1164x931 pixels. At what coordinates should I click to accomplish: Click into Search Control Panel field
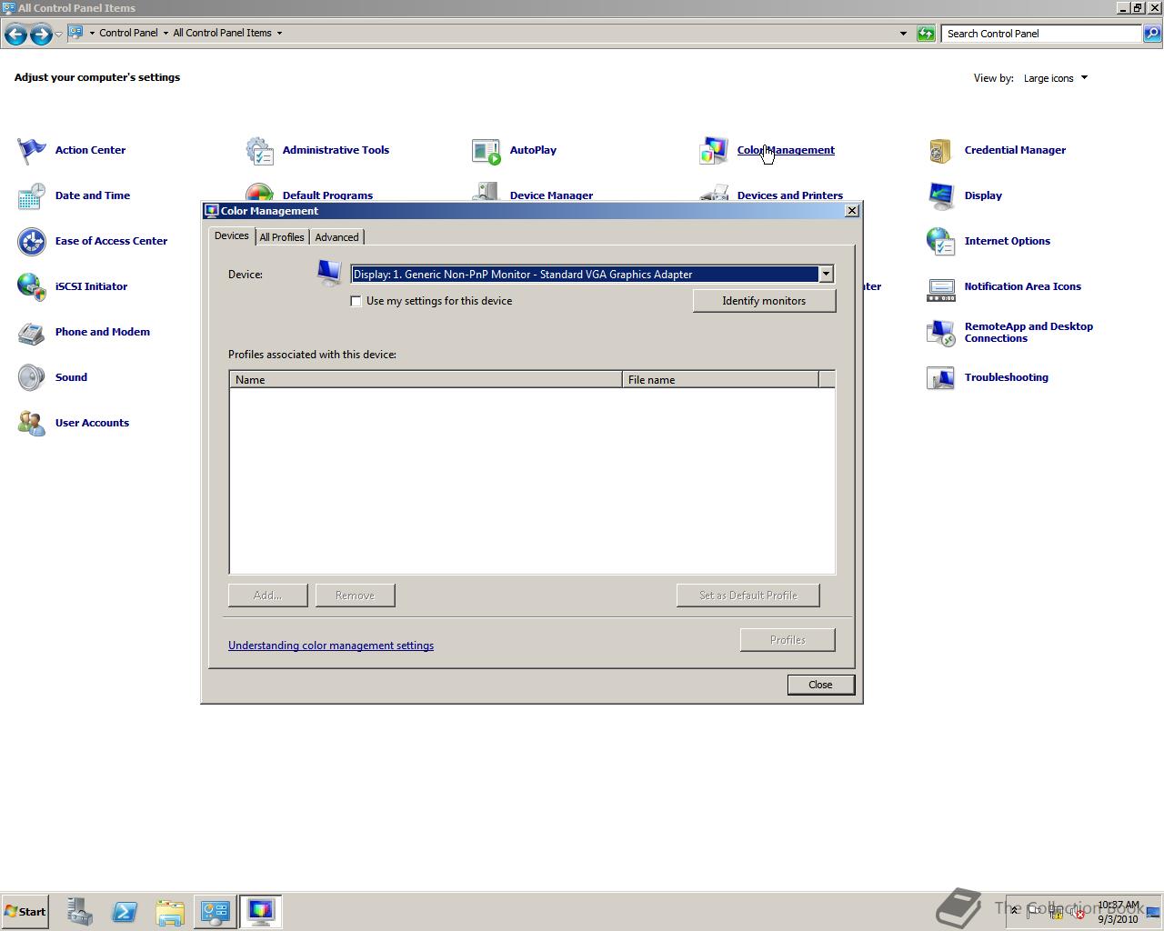[1041, 34]
